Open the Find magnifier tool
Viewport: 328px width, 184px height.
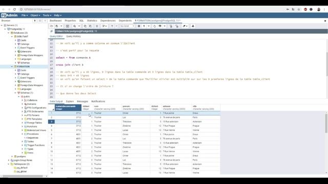pyautogui.click(x=74, y=26)
